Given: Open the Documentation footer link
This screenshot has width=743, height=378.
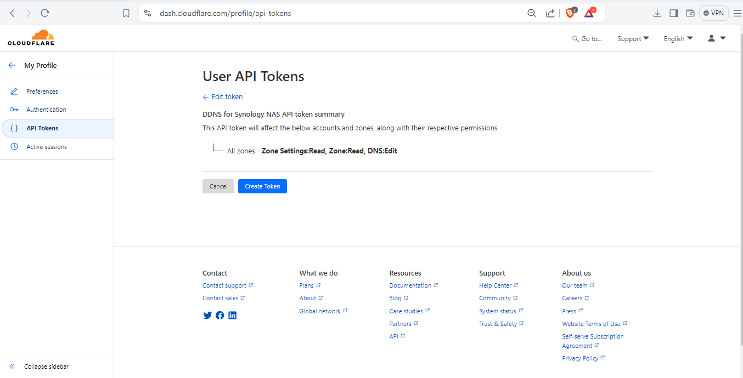Looking at the screenshot, I should pyautogui.click(x=414, y=285).
